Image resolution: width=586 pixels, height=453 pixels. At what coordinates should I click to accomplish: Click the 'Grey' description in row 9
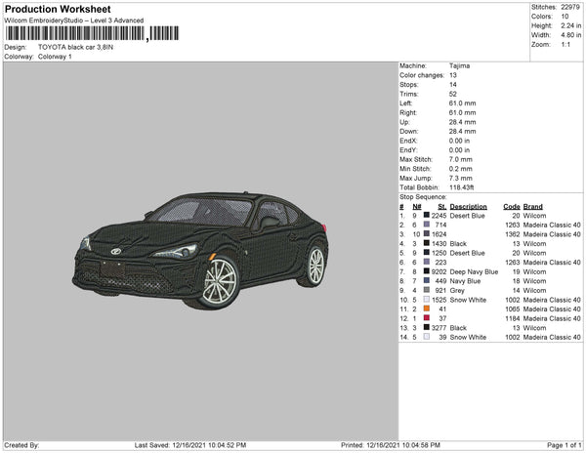457,290
